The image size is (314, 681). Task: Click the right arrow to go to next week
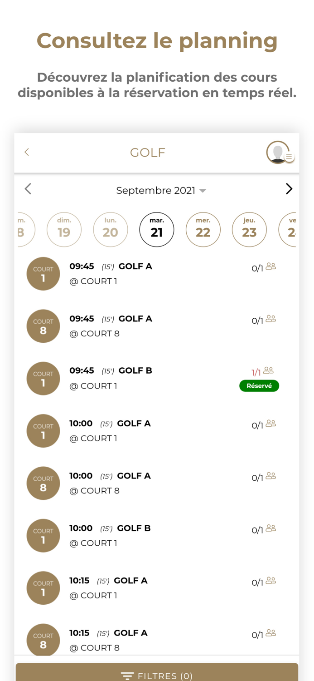pos(289,189)
